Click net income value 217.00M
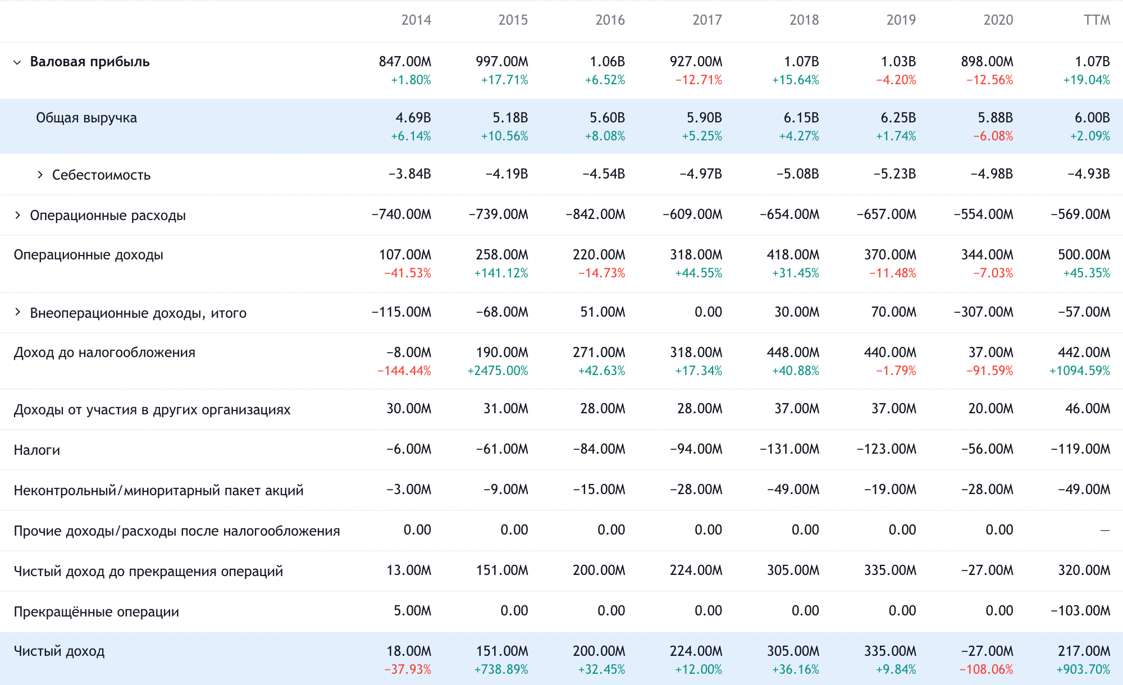The width and height of the screenshot is (1123, 685). (x=1084, y=651)
